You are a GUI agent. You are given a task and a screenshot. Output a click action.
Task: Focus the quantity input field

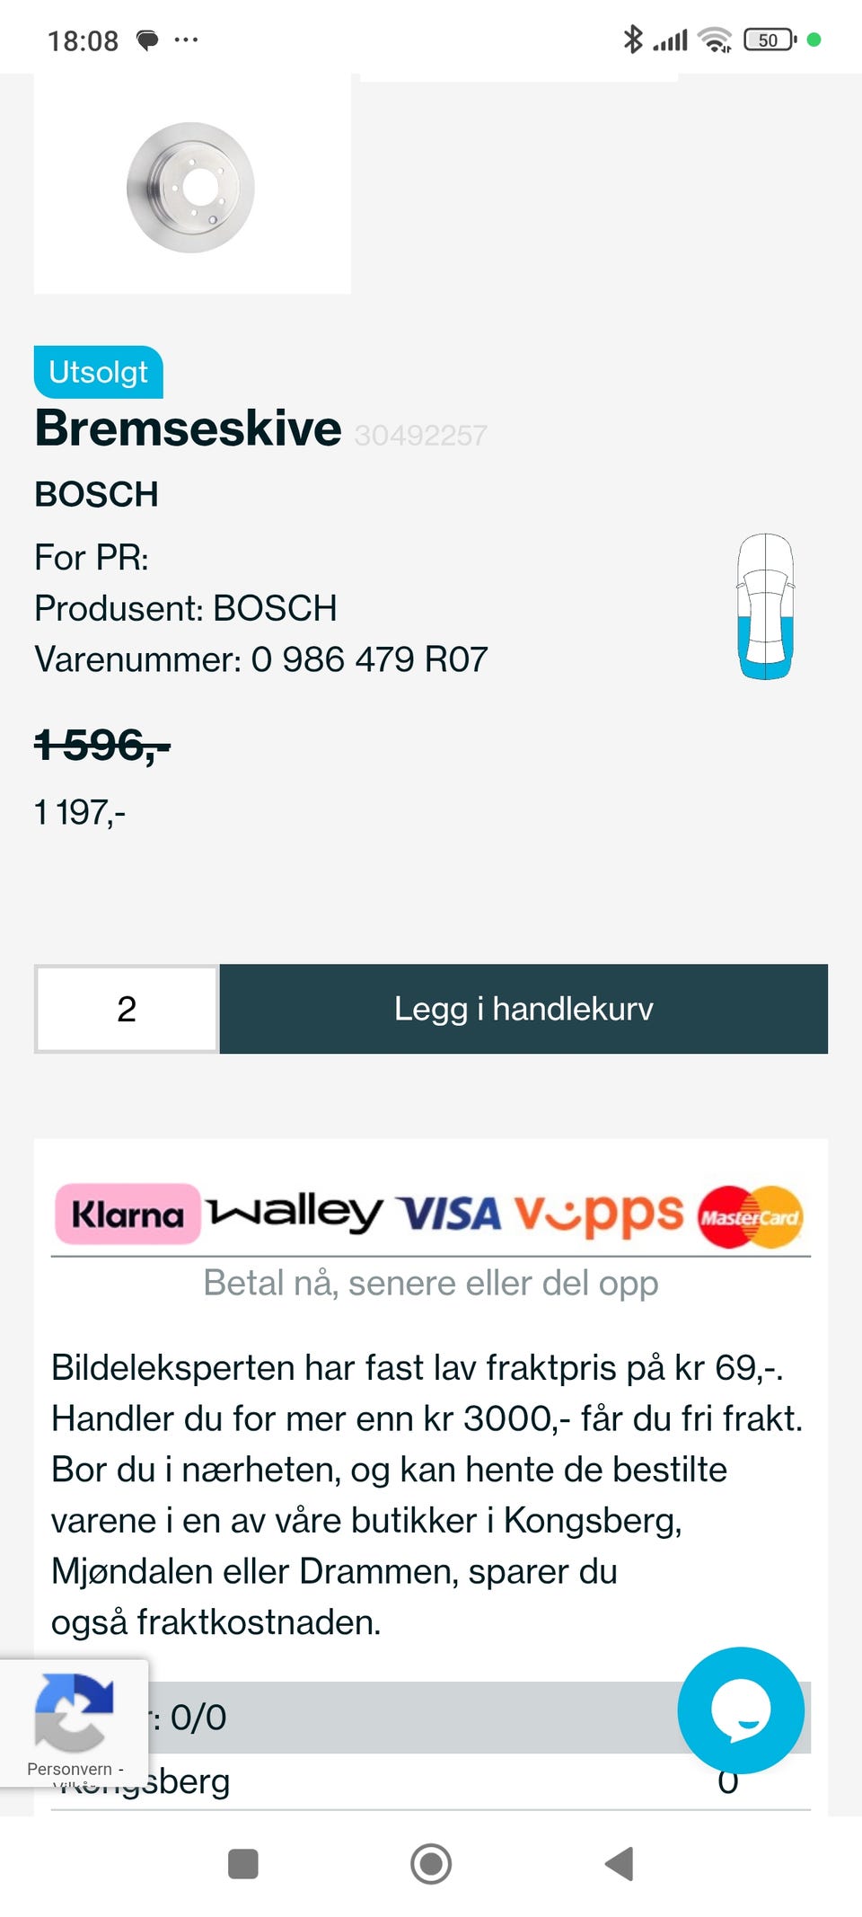coord(127,1009)
